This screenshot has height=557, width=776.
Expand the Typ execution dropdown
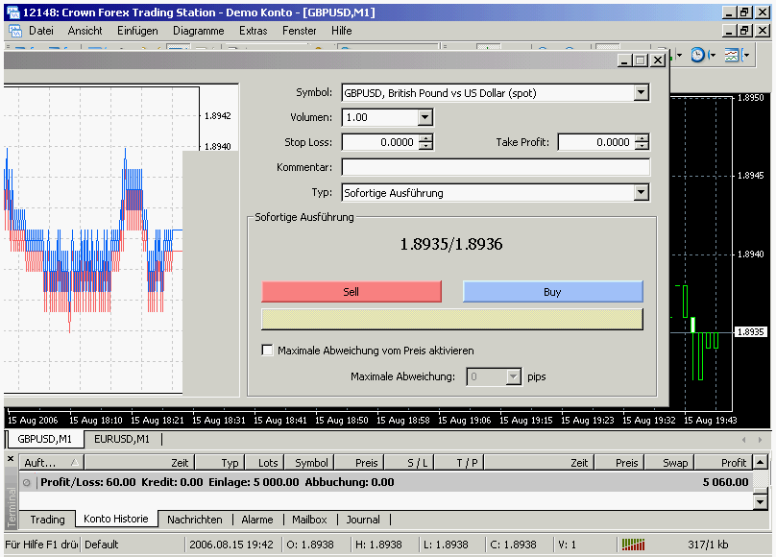tap(642, 193)
